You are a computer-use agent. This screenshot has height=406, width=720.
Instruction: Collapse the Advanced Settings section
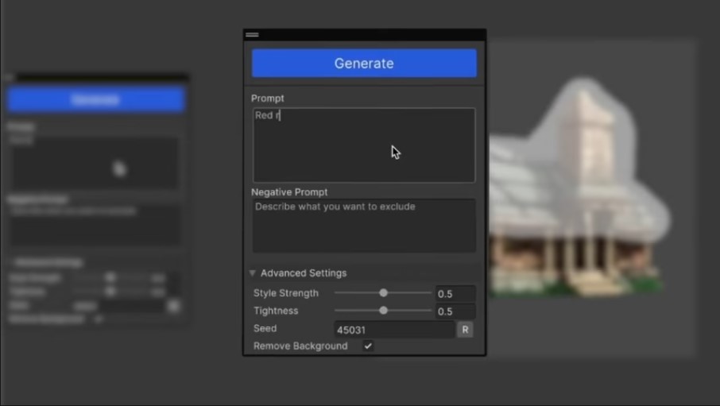coord(254,273)
